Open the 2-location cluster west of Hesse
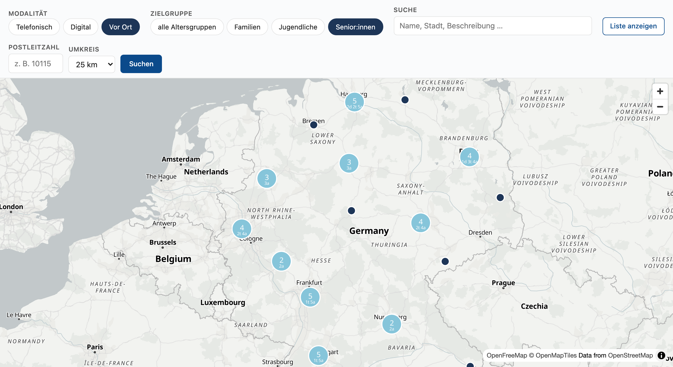This screenshot has width=673, height=367. (x=281, y=261)
